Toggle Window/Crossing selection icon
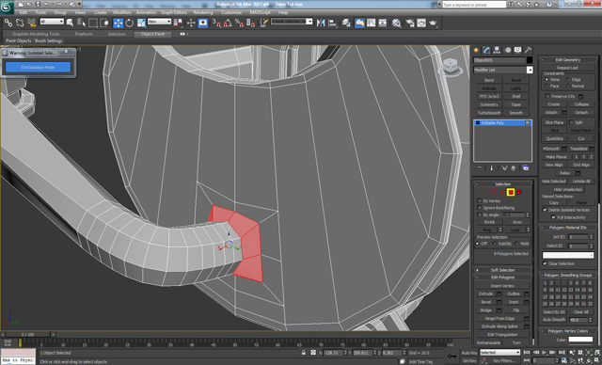The width and height of the screenshot is (602, 365). [x=104, y=23]
